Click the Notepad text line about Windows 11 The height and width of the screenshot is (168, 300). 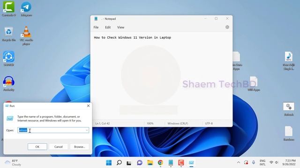[x=132, y=37]
